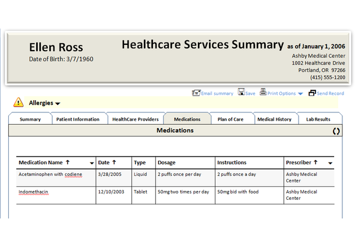This screenshot has width=358, height=247.
Task: Click instructions '2 puffs once a day'
Action: [x=236, y=174]
